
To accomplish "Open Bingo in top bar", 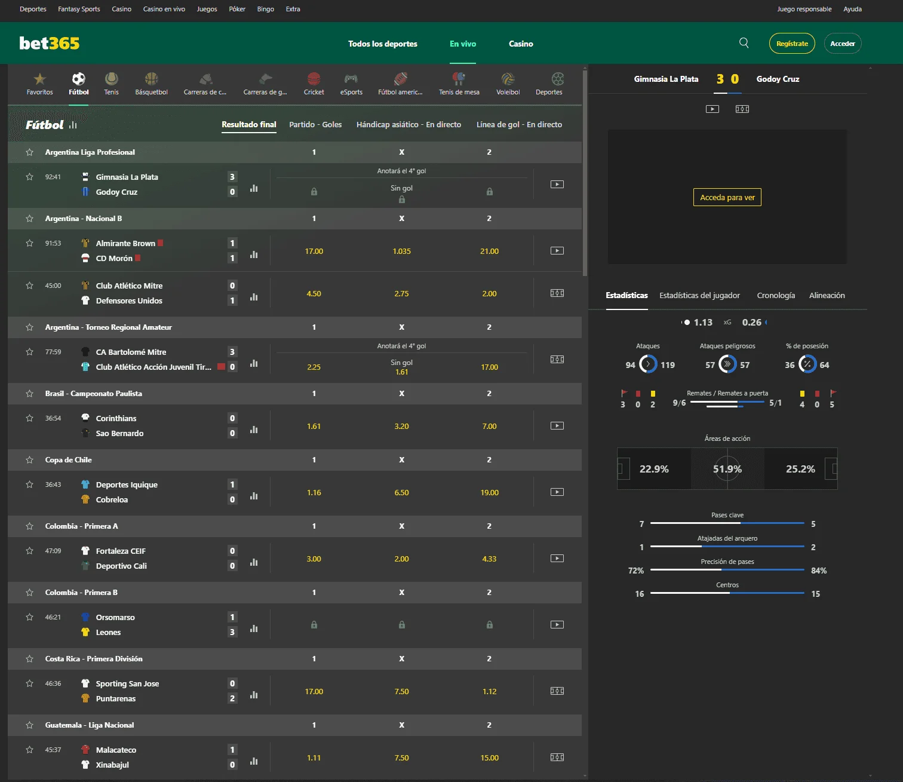I will [266, 9].
